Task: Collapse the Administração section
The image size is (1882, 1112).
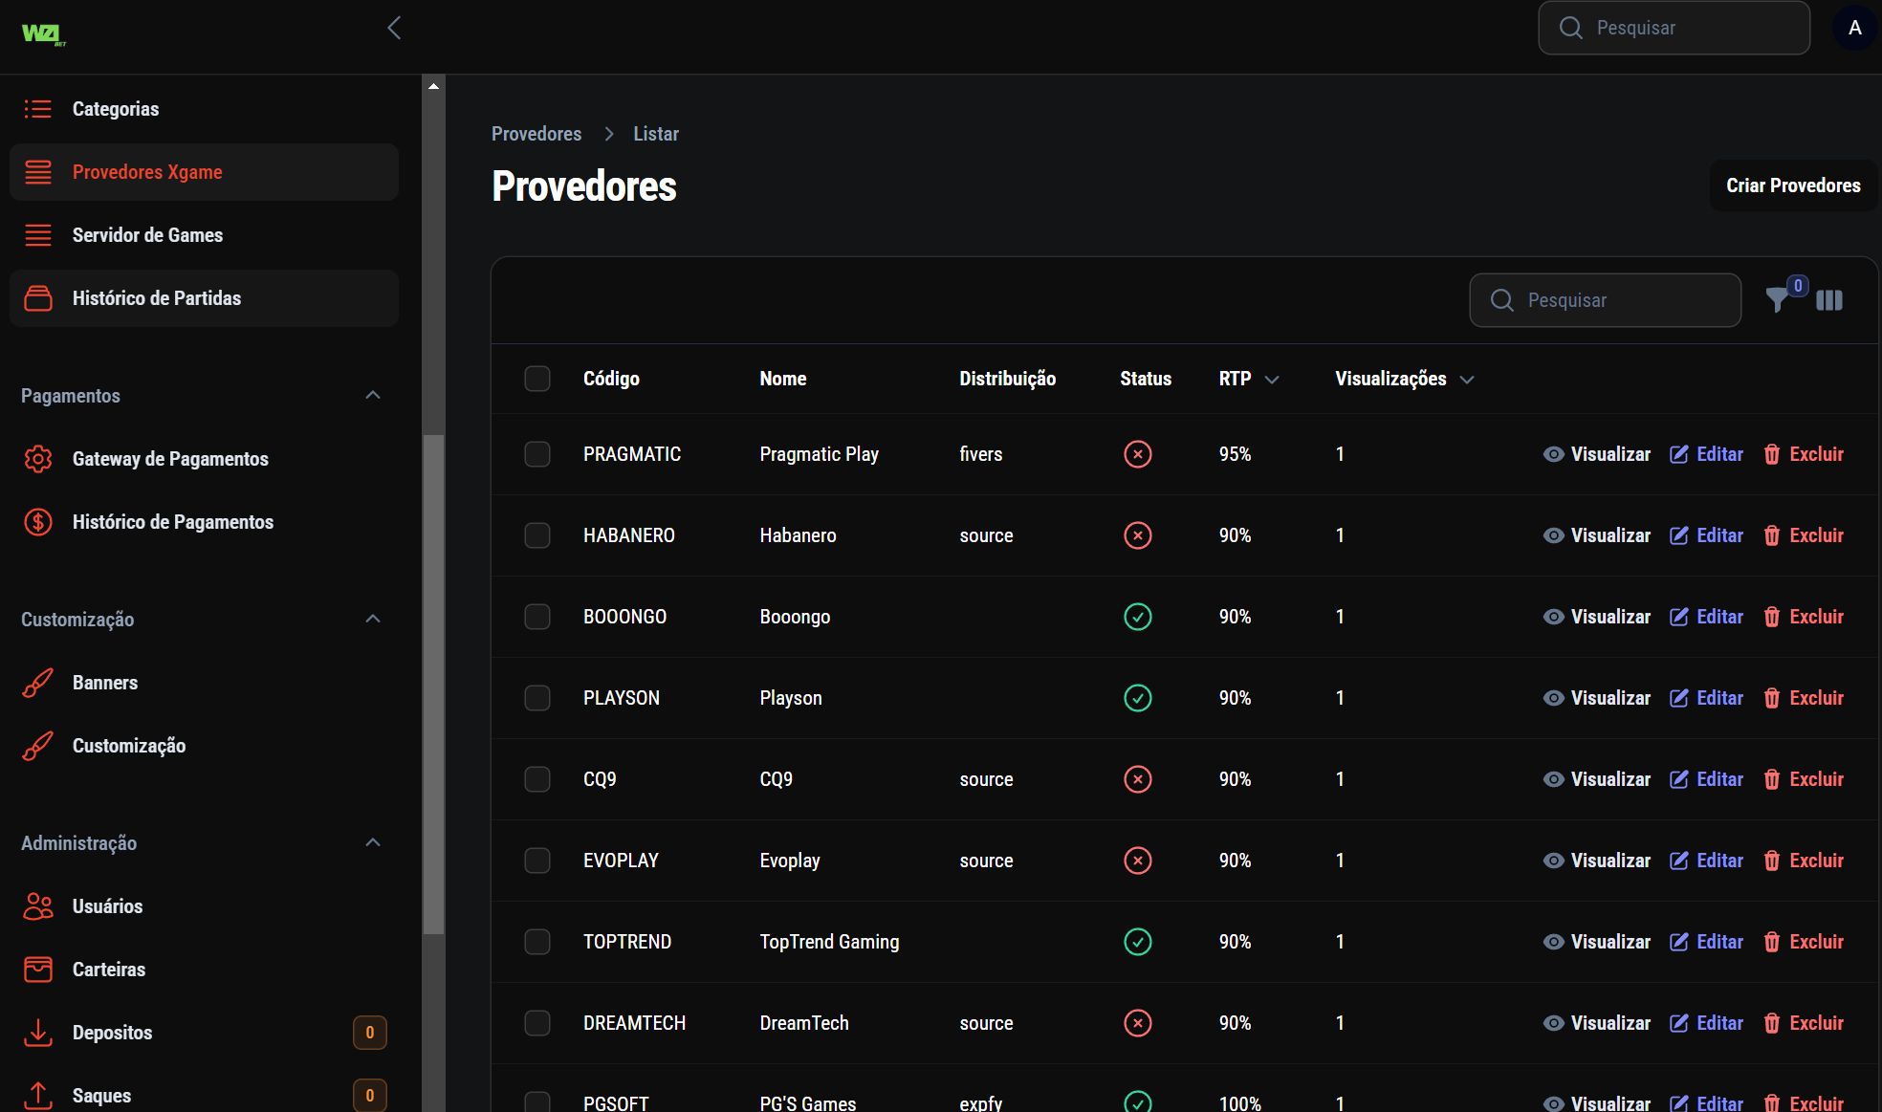Action: point(373,843)
